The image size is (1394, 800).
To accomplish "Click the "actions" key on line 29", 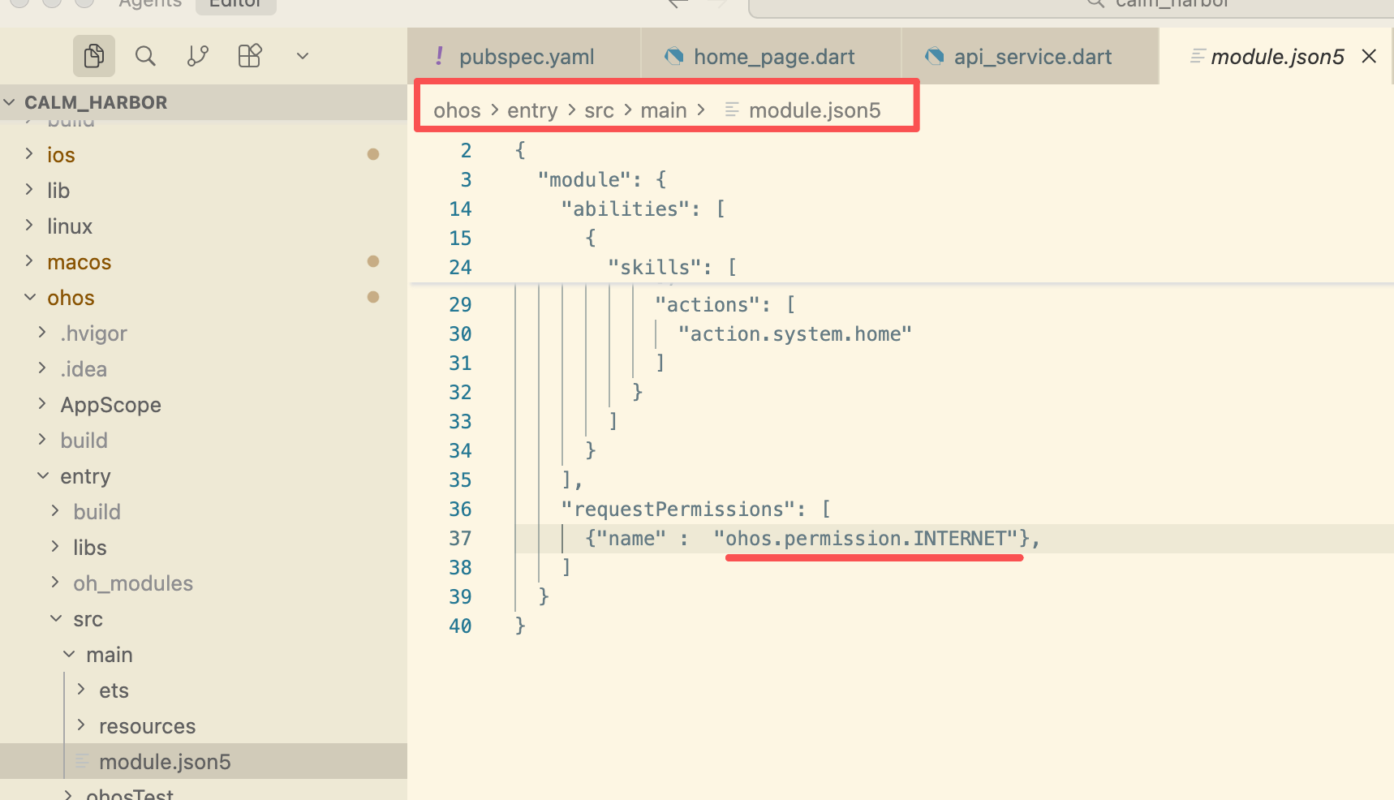I will click(707, 304).
